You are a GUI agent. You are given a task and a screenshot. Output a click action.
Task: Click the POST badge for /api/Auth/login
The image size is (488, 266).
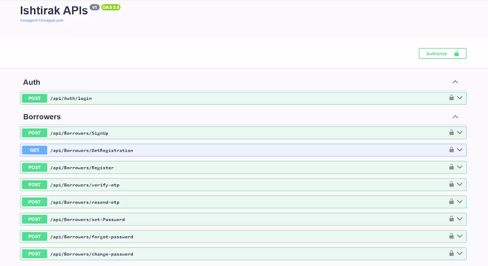tap(35, 98)
